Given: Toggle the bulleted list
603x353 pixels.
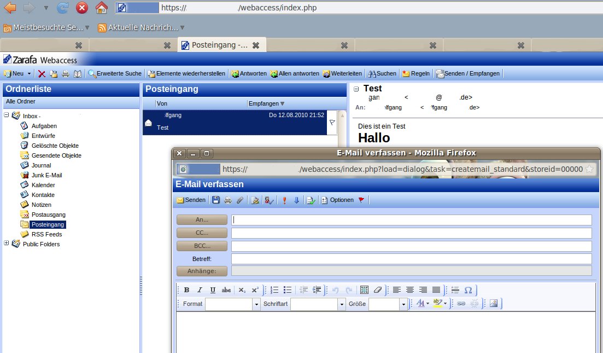Looking at the screenshot, I should pos(287,290).
